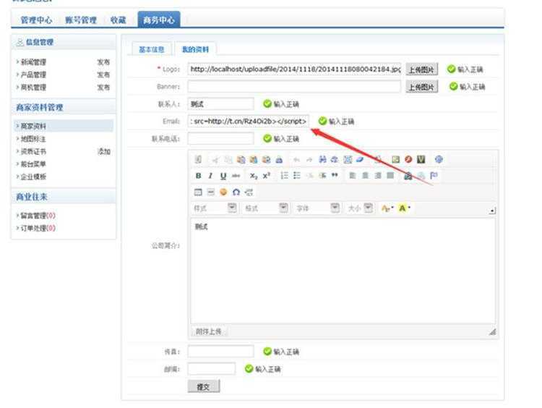Click 上传图片 next to the Logo field
The height and width of the screenshot is (408, 542).
pyautogui.click(x=421, y=69)
